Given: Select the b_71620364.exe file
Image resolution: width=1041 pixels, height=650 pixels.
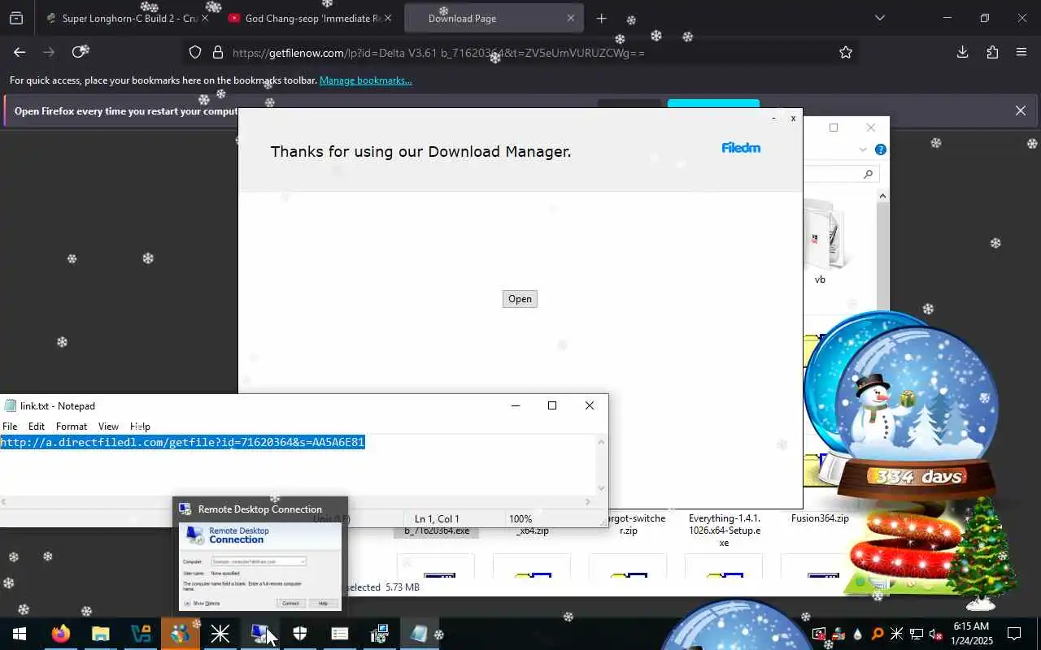Looking at the screenshot, I should 437,531.
